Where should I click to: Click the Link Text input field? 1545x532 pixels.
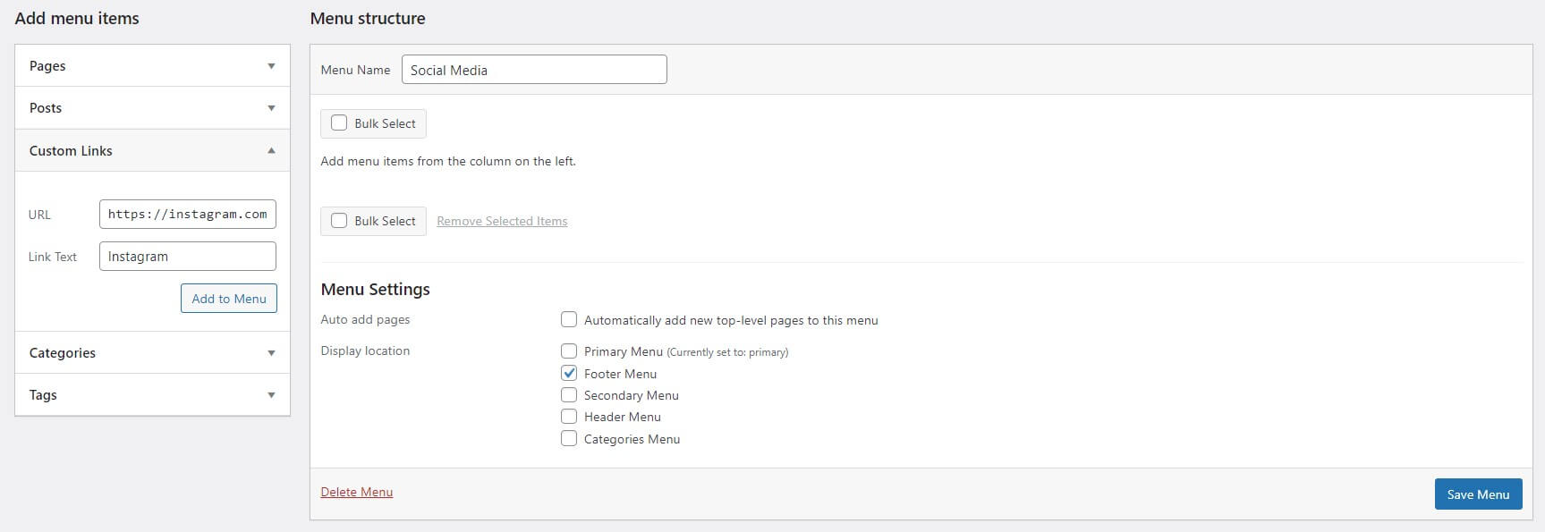(x=187, y=257)
